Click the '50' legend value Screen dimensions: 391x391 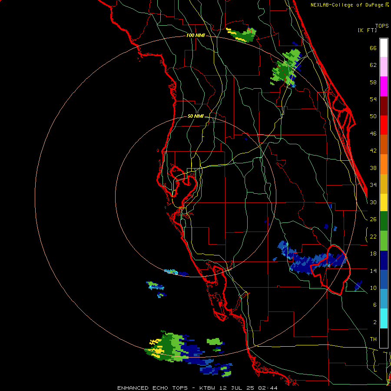[x=373, y=116]
